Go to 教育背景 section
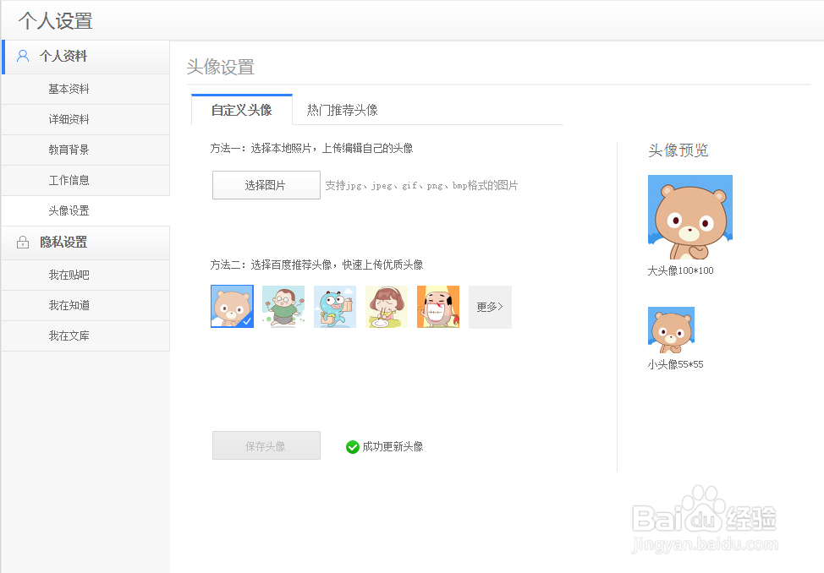 coord(85,150)
